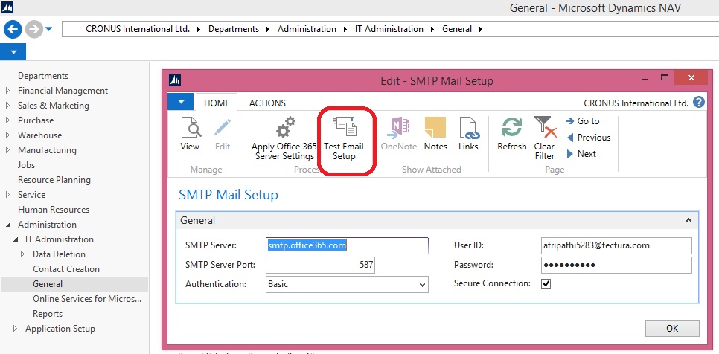Open OneNote attachment
The height and width of the screenshot is (354, 719).
[x=398, y=134]
